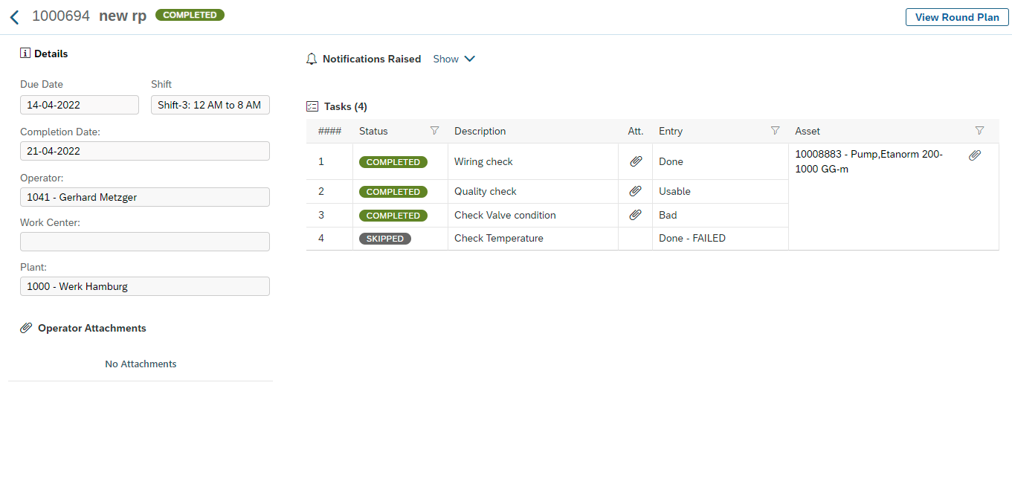Image resolution: width=1012 pixels, height=487 pixels.
Task: Click the empty Work Center field
Action: 144,242
